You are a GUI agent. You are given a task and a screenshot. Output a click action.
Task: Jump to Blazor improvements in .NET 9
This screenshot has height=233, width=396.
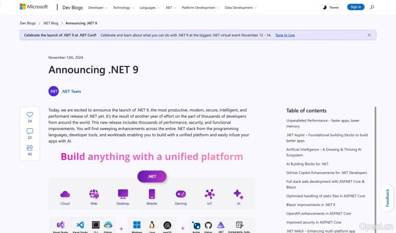pyautogui.click(x=310, y=204)
